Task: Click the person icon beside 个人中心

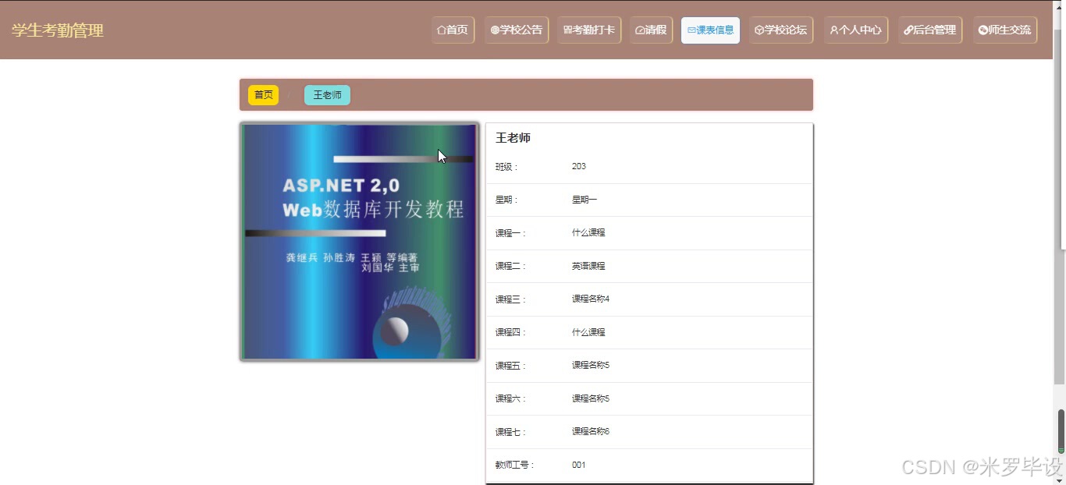Action: [834, 30]
